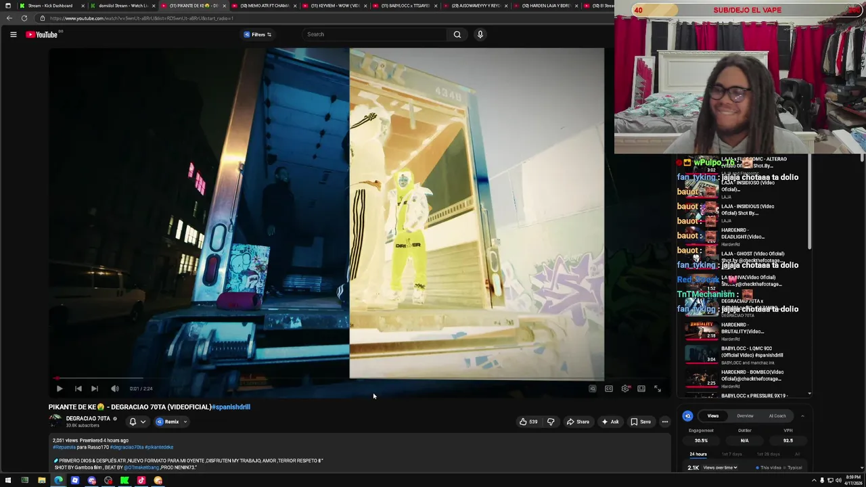The height and width of the screenshot is (487, 866).
Task: Open more actions three-dot menu
Action: [x=665, y=422]
